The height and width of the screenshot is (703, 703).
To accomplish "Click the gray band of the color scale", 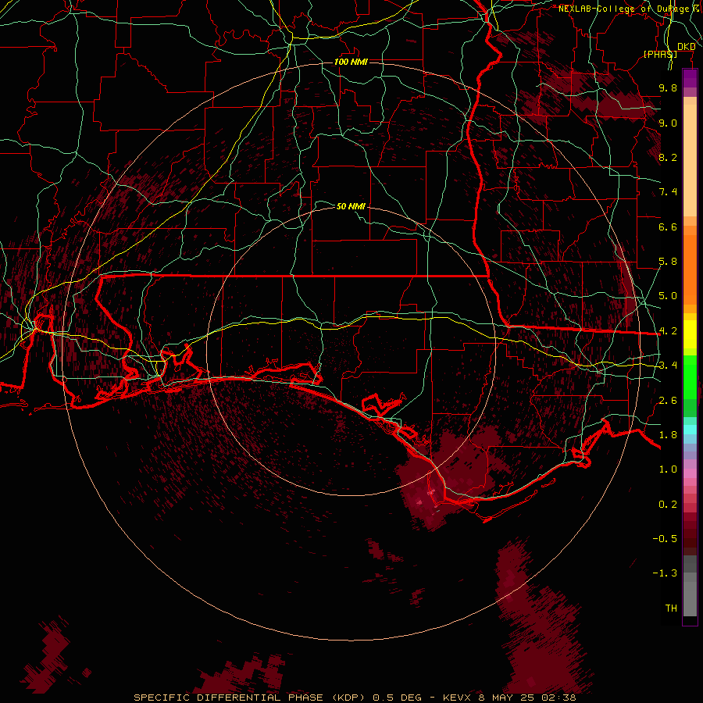I will [690, 585].
